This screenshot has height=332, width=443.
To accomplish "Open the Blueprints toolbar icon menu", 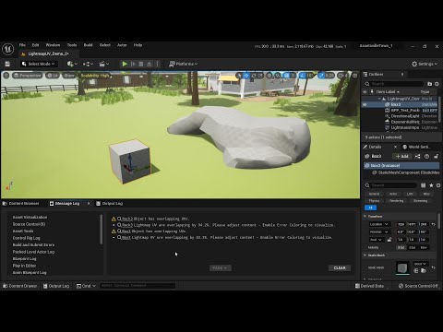I will 88,64.
